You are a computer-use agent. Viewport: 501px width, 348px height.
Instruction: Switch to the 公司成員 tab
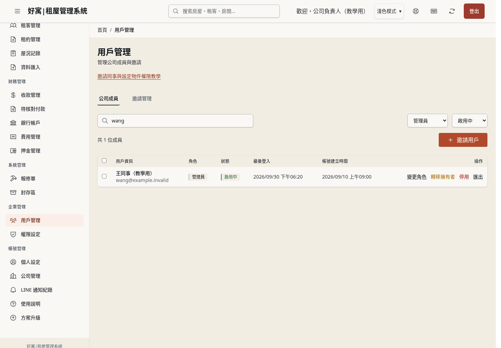coord(109,98)
